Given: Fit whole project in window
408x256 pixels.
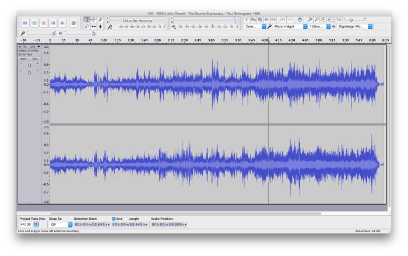Looking at the screenshot, I should pos(330,19).
